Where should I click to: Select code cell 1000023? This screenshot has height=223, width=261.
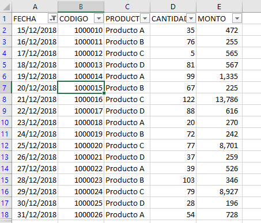pos(81,180)
